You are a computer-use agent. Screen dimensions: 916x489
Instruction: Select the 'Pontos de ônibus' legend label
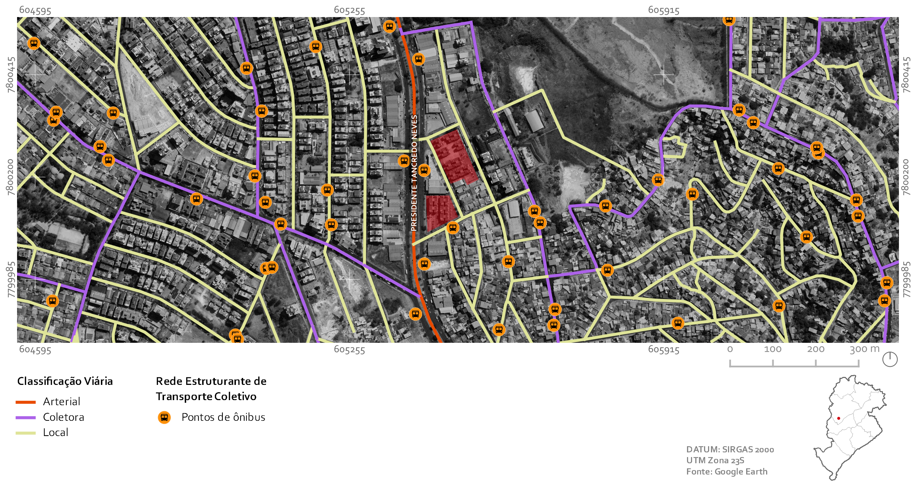click(x=223, y=417)
